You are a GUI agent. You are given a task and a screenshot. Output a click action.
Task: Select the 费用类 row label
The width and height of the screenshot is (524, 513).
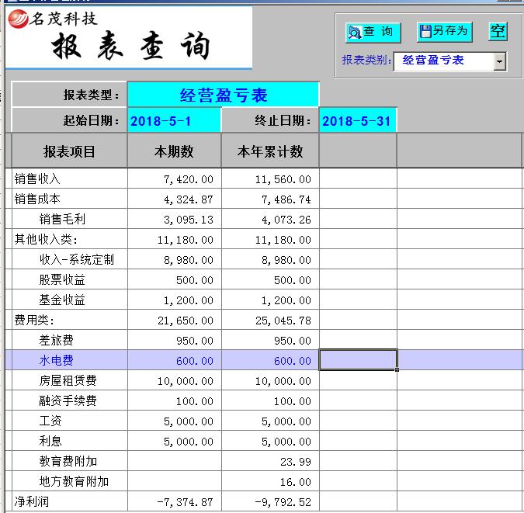pyautogui.click(x=34, y=320)
